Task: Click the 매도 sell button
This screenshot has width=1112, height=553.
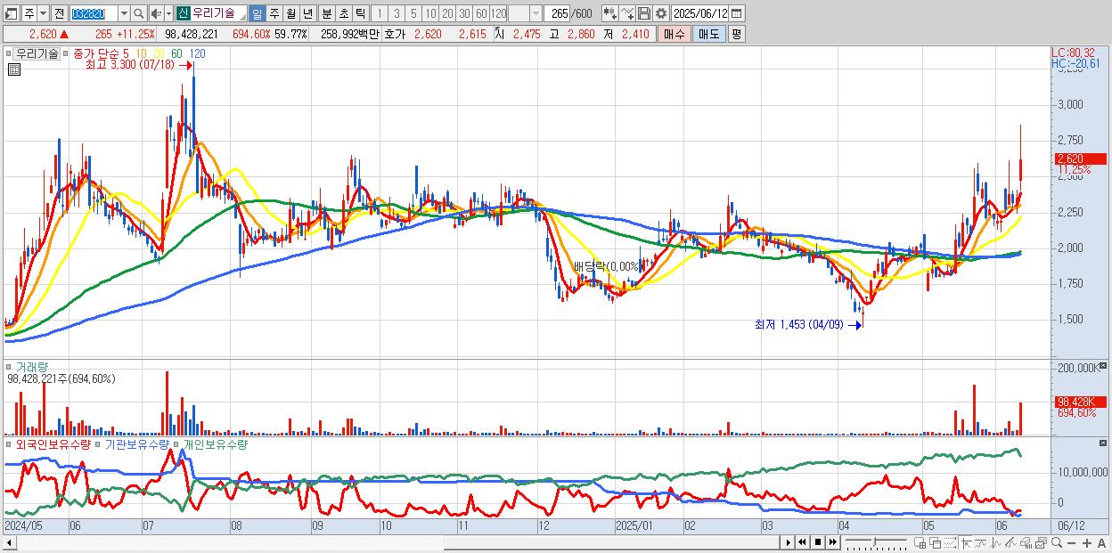Action: tap(708, 34)
